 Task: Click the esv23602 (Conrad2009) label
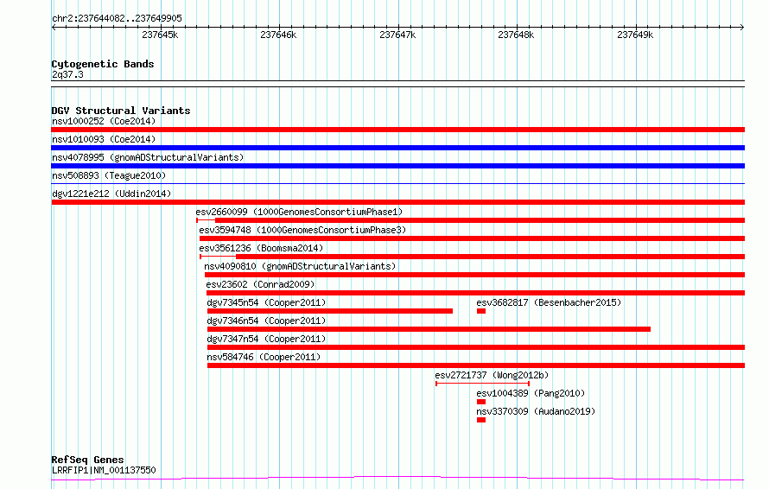coord(260,284)
